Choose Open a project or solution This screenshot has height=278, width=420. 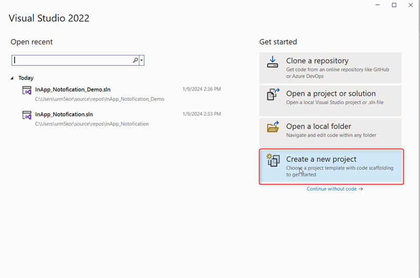tap(331, 101)
